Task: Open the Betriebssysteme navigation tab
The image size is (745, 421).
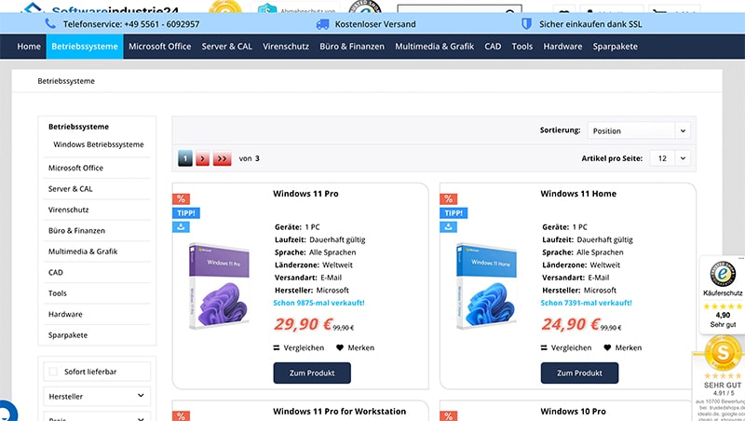Action: 85,47
